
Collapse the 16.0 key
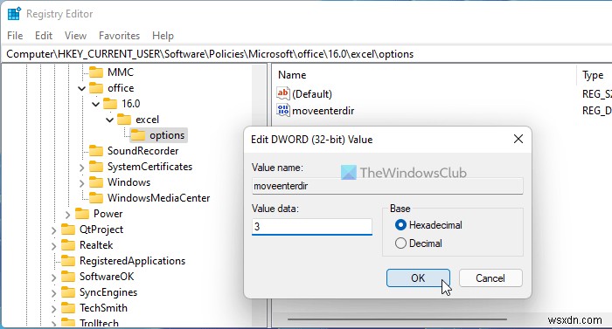click(x=95, y=104)
